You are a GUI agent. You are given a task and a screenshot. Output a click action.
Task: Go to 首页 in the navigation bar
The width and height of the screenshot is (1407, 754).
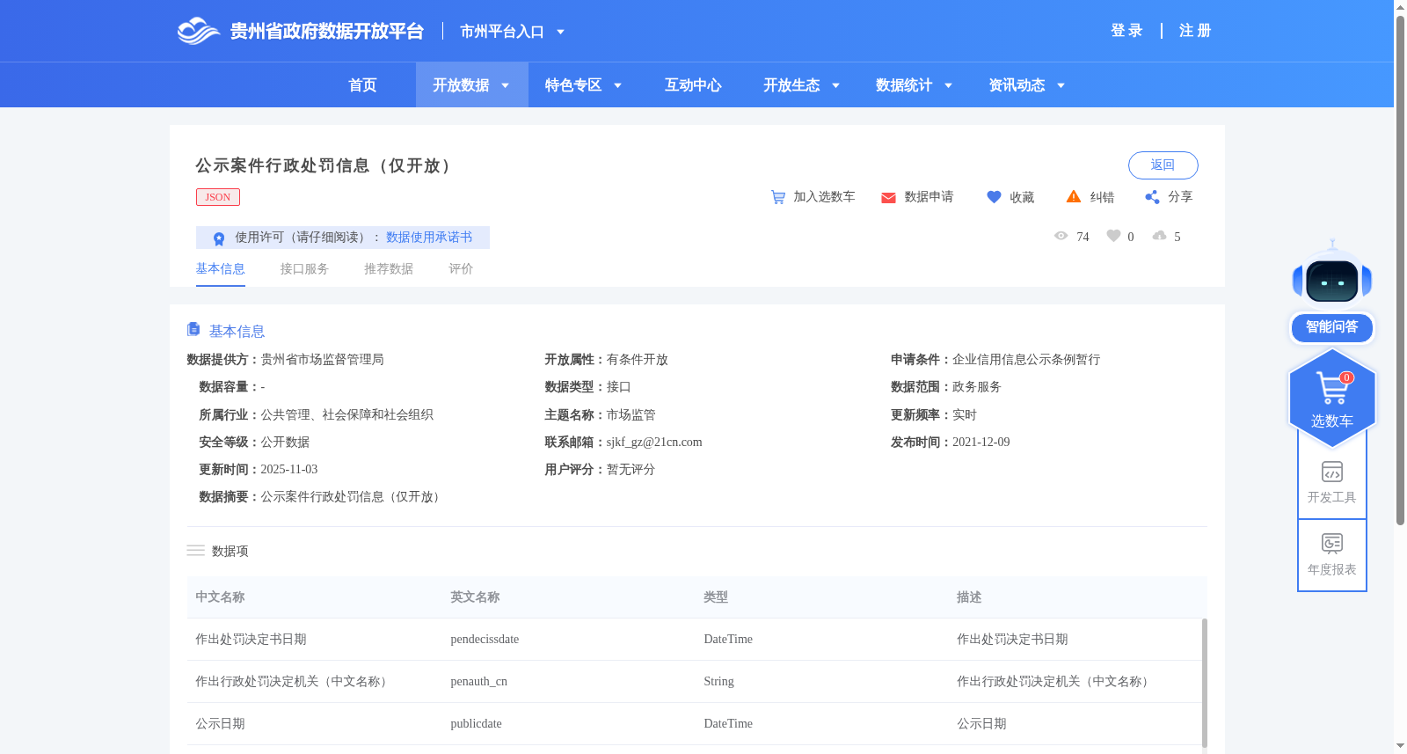pos(362,85)
